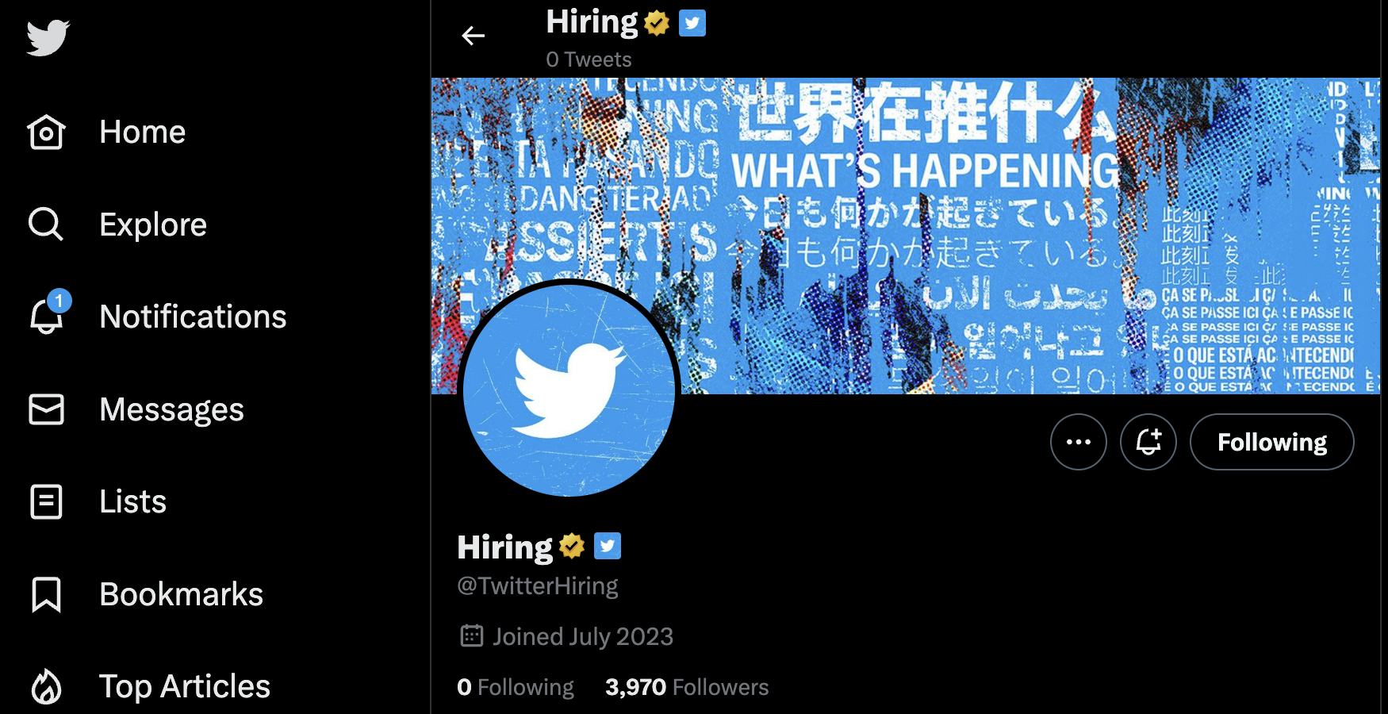View the What's Happening banner image
This screenshot has width=1388, height=714.
coord(905,236)
